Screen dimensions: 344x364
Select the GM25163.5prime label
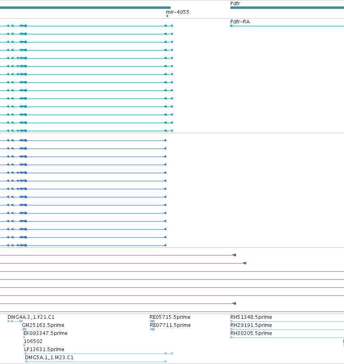pos(43,325)
